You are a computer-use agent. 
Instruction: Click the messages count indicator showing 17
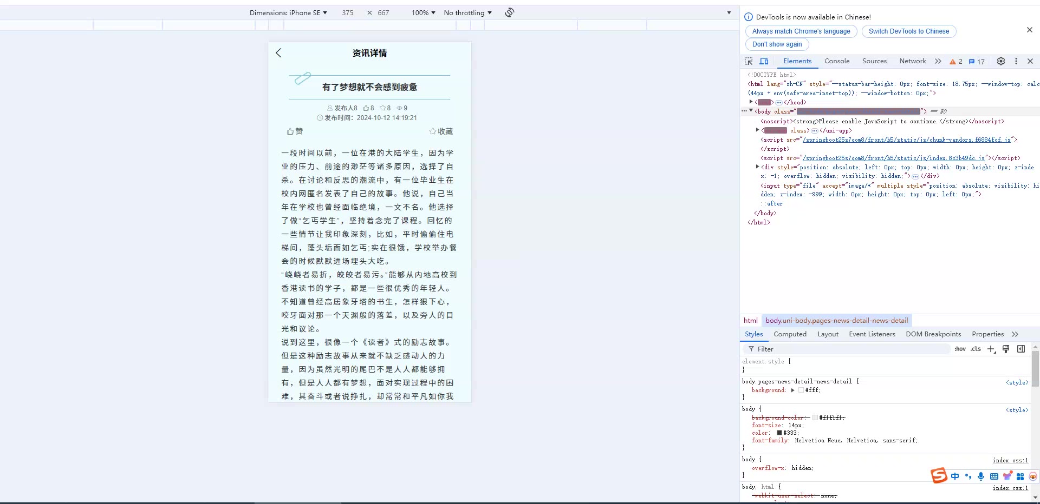(977, 62)
